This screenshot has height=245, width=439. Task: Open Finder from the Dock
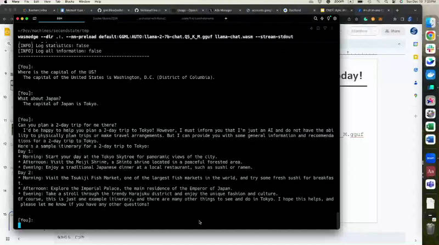(x=431, y=22)
